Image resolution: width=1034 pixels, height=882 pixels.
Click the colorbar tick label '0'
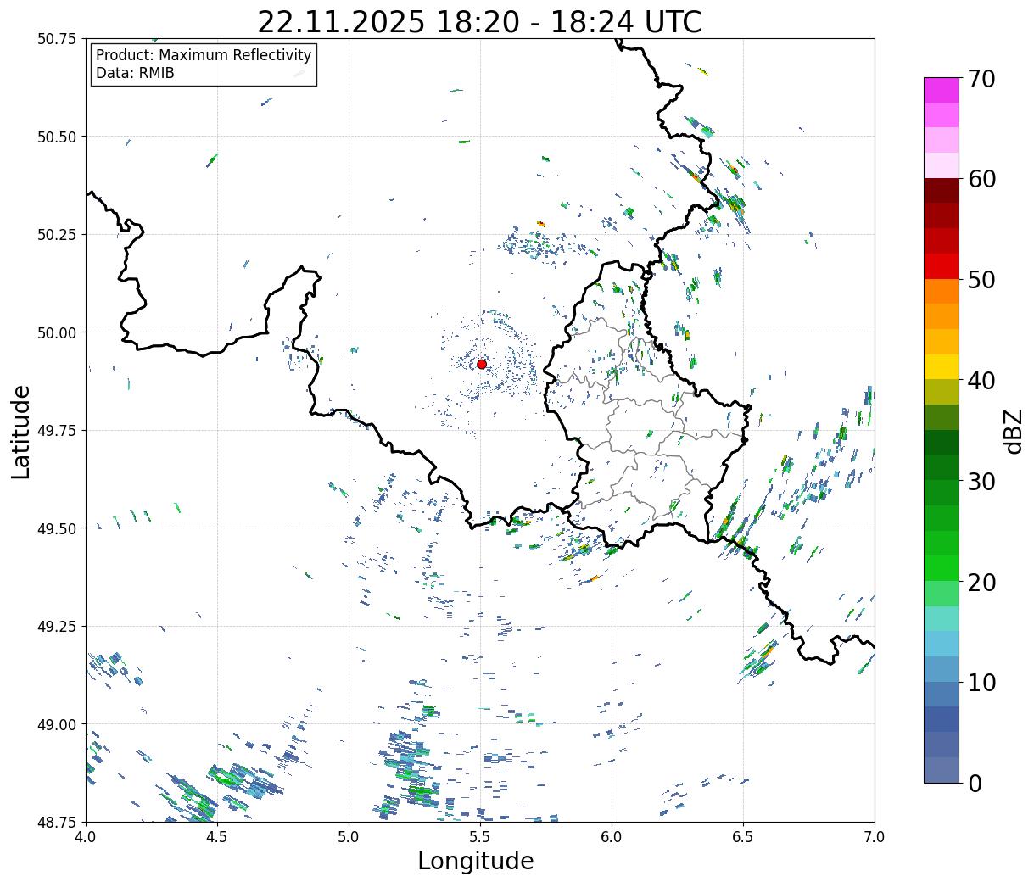click(974, 783)
